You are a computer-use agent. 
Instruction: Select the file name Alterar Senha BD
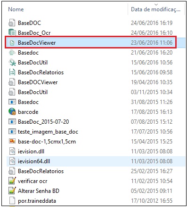pyautogui.click(x=39, y=191)
